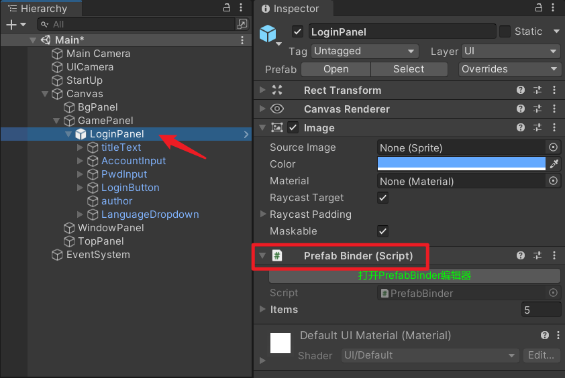Open Inspector panel options menu

[553, 7]
